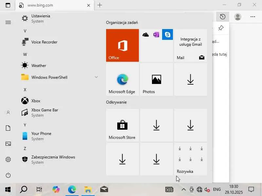
Task: Open the Weather app
Action: (x=60, y=66)
